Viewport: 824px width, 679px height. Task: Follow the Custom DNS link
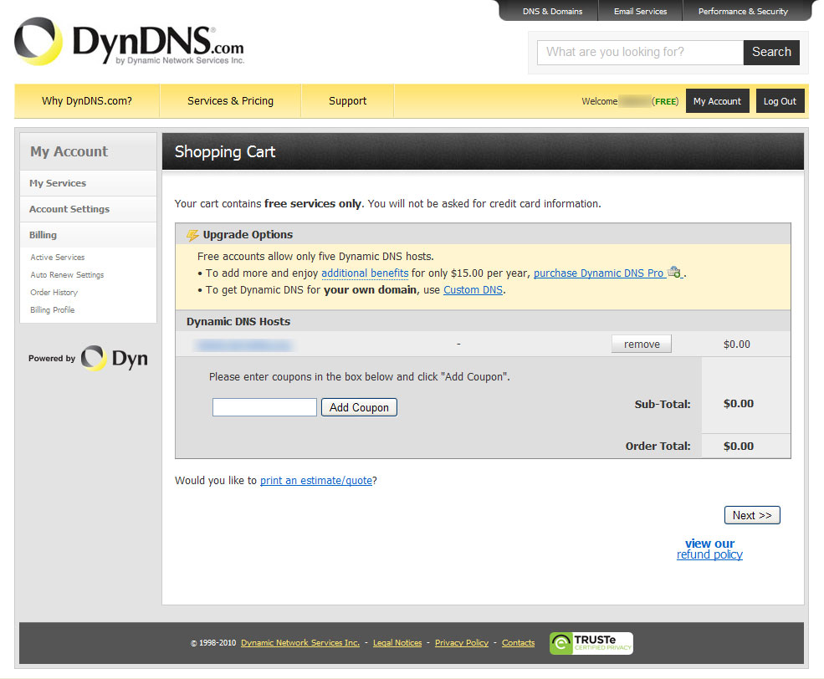(473, 290)
